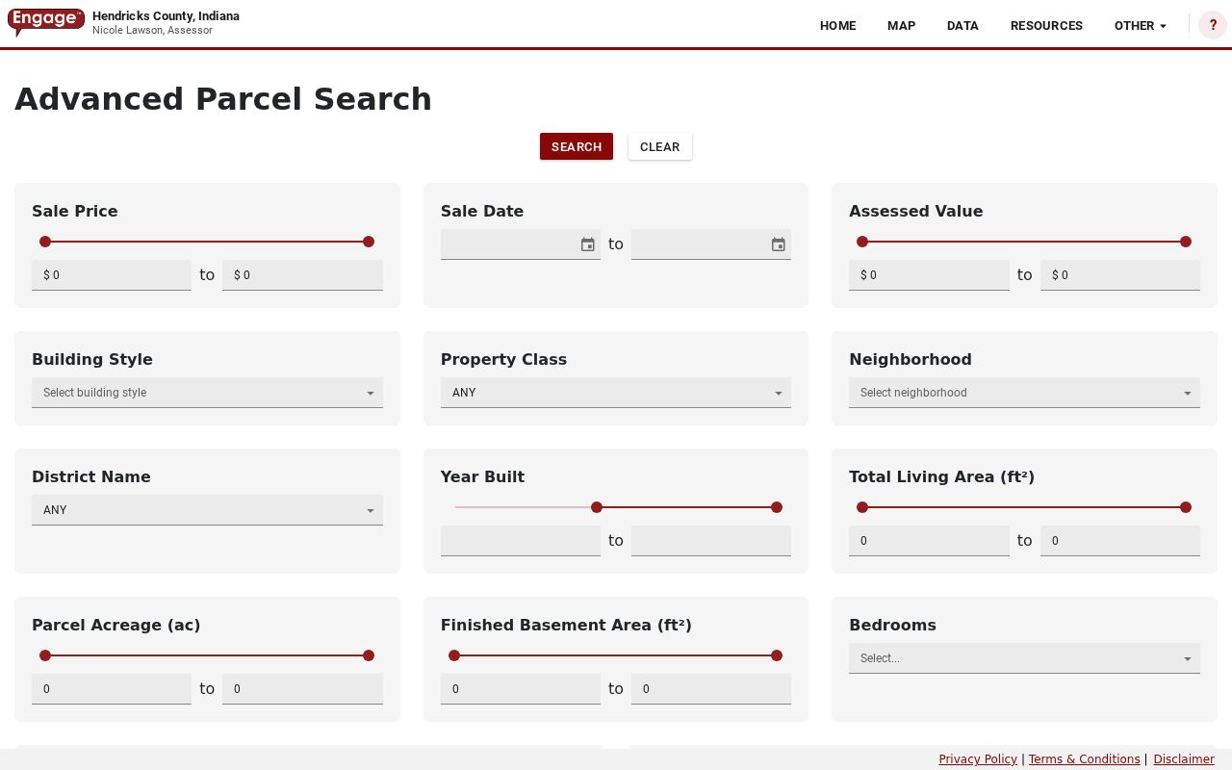This screenshot has height=770, width=1232.
Task: Click Year Built slider left handle
Action: tap(597, 507)
